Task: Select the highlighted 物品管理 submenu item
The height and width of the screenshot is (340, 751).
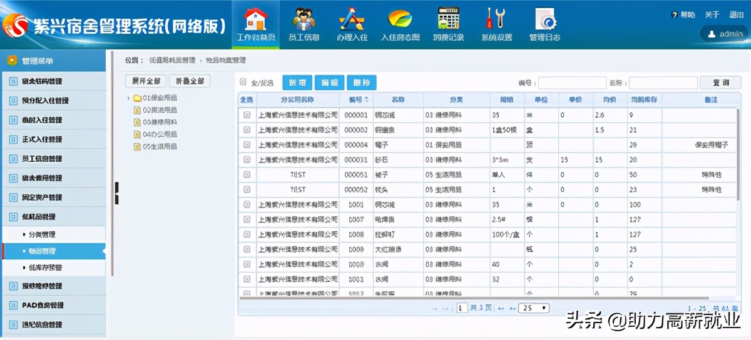Action: point(53,251)
